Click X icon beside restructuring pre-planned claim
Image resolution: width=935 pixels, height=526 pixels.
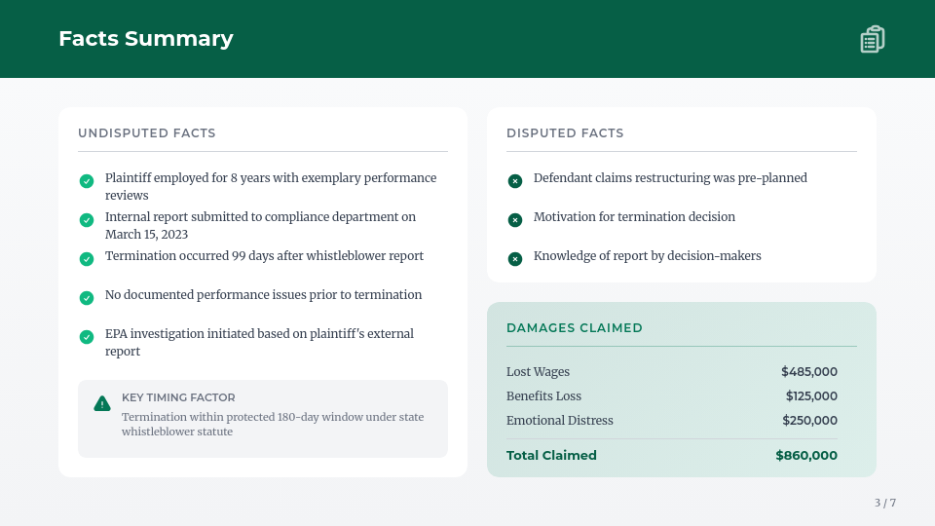coord(515,181)
